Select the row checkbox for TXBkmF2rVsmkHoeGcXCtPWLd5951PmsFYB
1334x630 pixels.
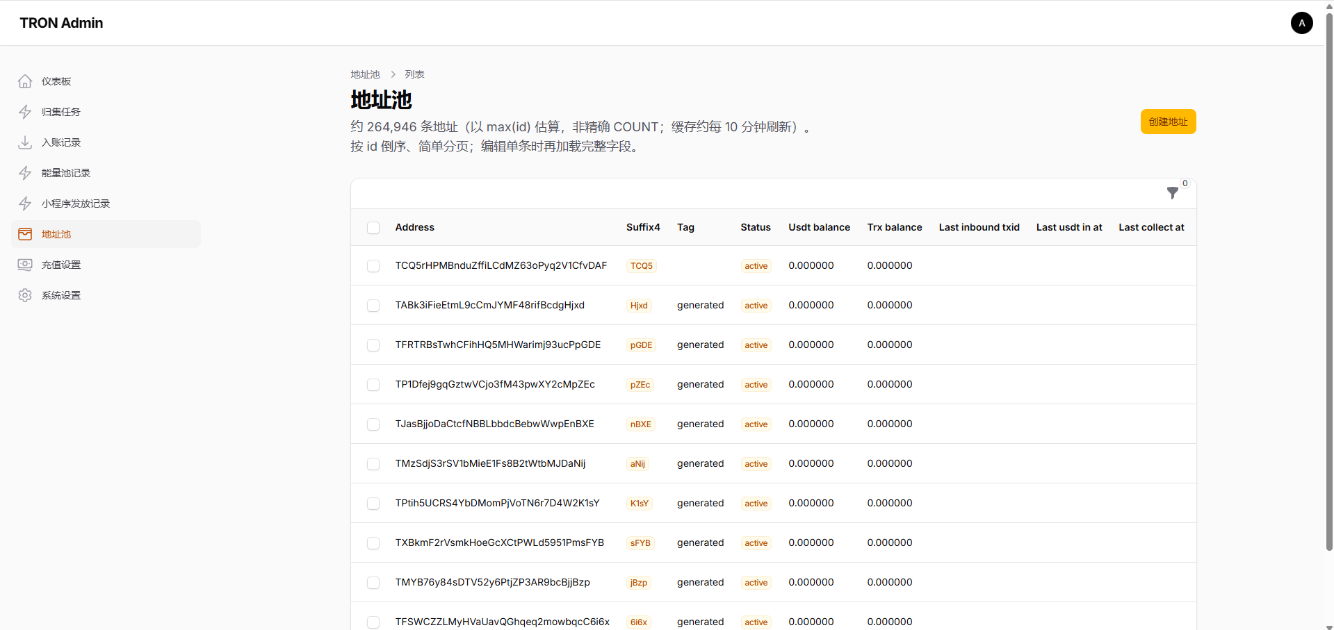373,543
